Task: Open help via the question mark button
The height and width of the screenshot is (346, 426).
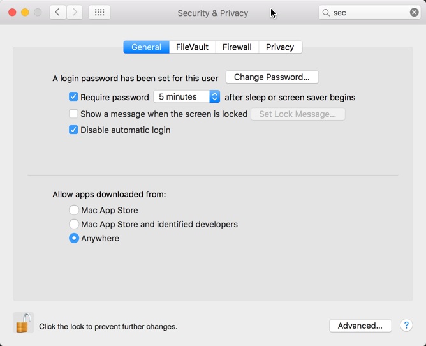Action: [406, 325]
